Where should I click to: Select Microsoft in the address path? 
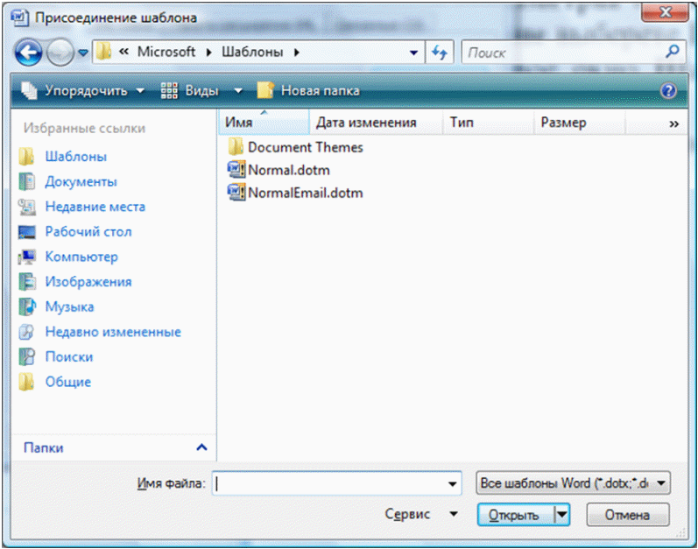[x=166, y=52]
